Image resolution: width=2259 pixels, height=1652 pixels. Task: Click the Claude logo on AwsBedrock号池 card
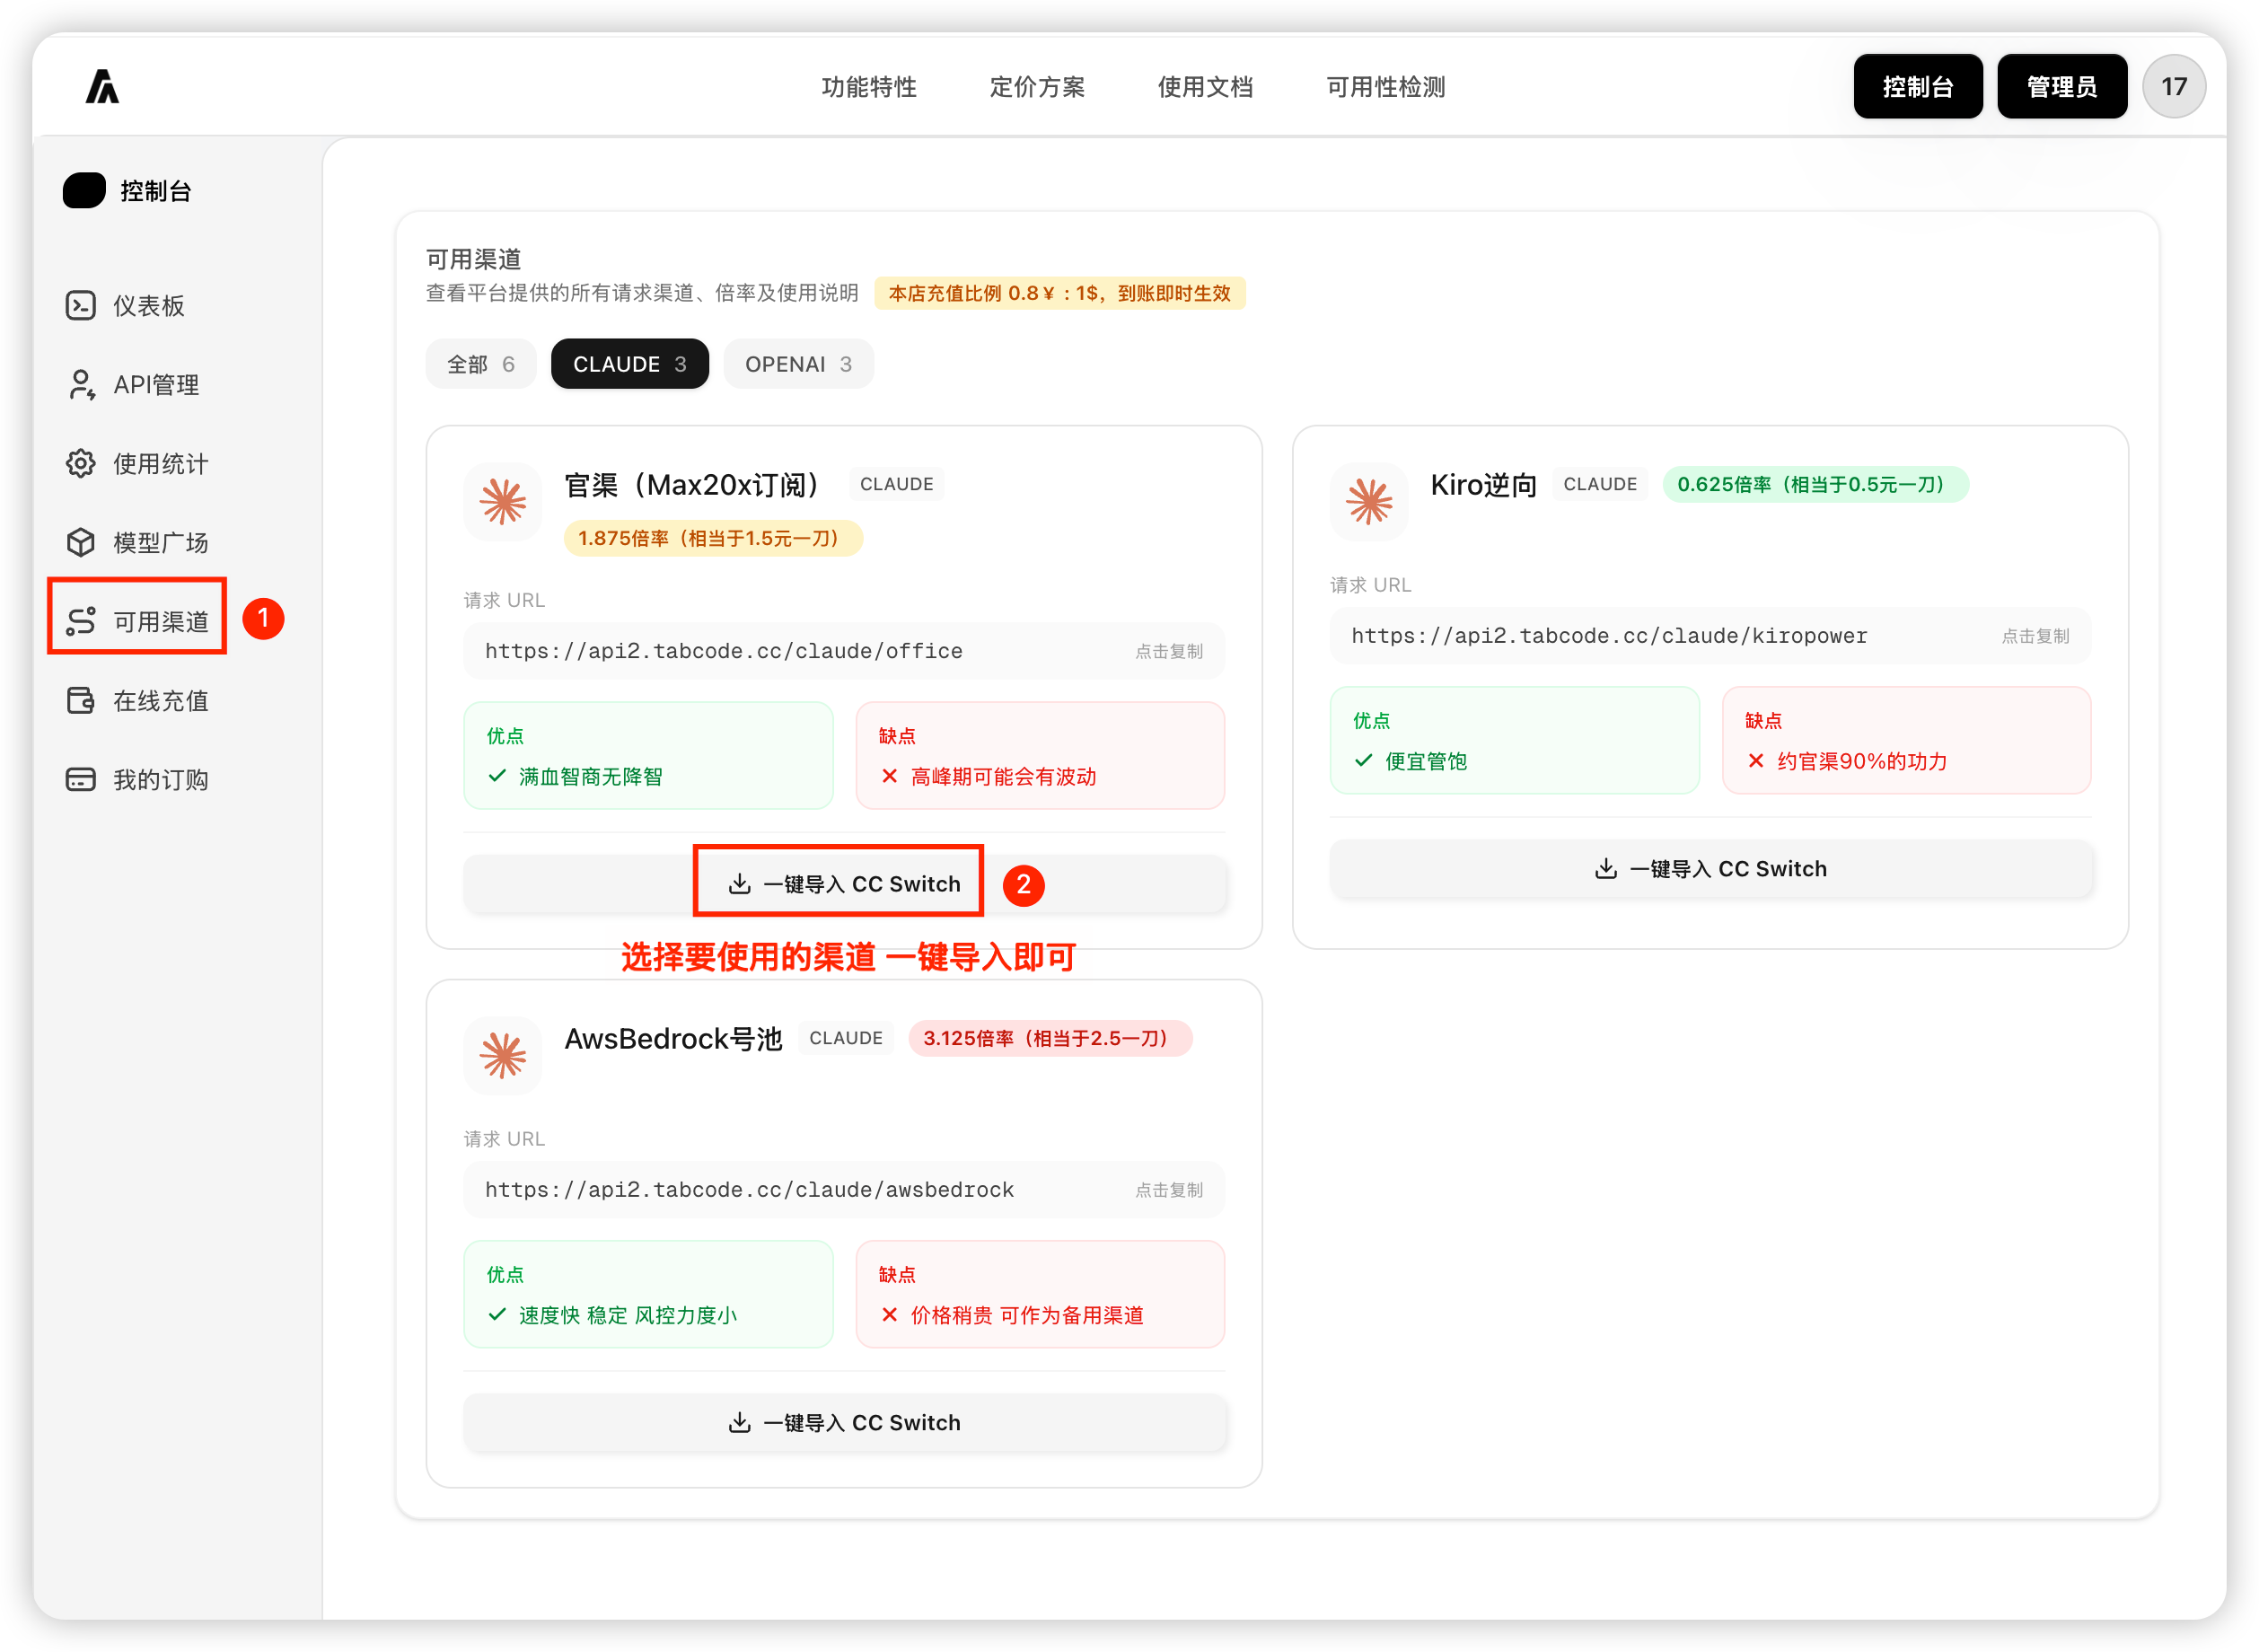tap(503, 1055)
